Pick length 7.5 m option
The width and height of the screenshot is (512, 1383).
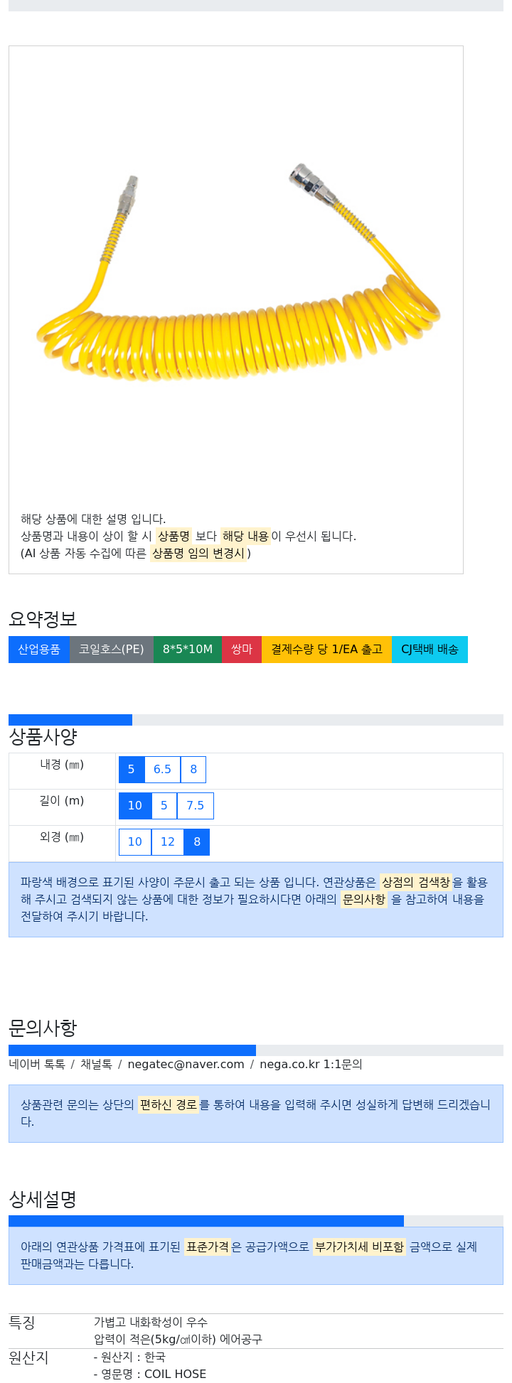point(196,806)
